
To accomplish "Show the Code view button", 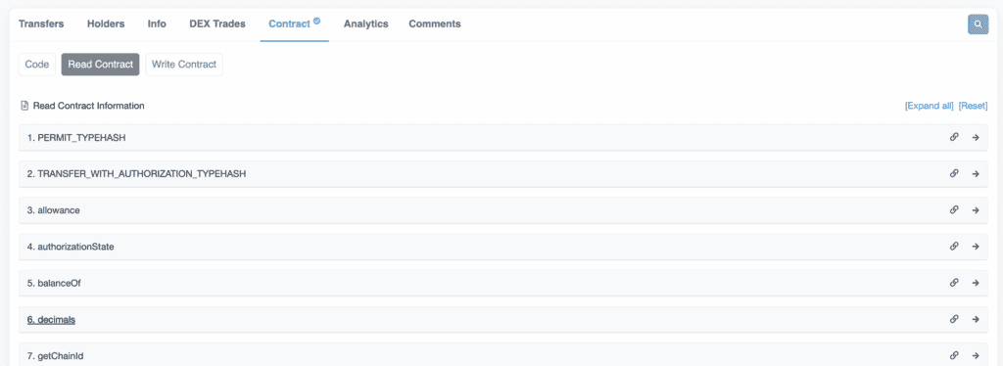I will [37, 65].
